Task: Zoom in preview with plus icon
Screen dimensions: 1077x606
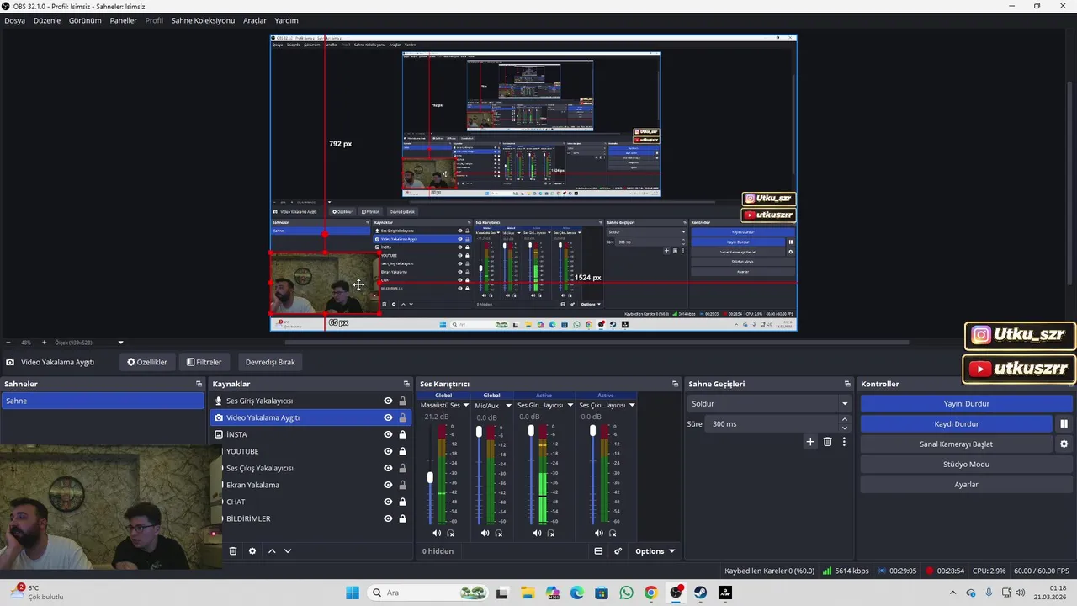Action: coord(44,343)
